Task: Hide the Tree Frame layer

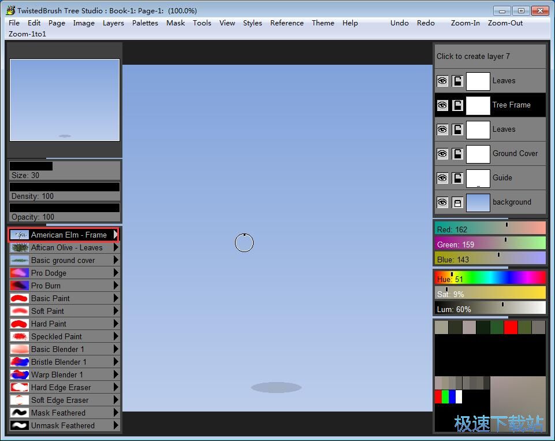Action: [442, 105]
